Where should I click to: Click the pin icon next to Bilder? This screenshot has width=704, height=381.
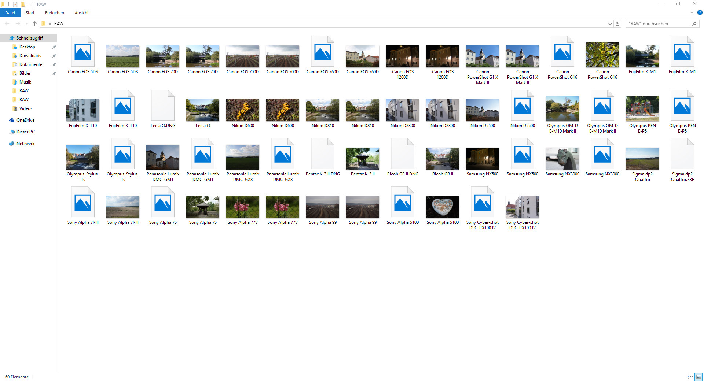click(54, 73)
